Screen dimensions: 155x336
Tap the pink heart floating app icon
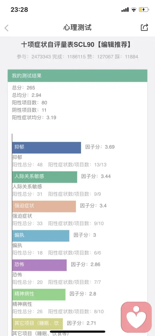136,317
